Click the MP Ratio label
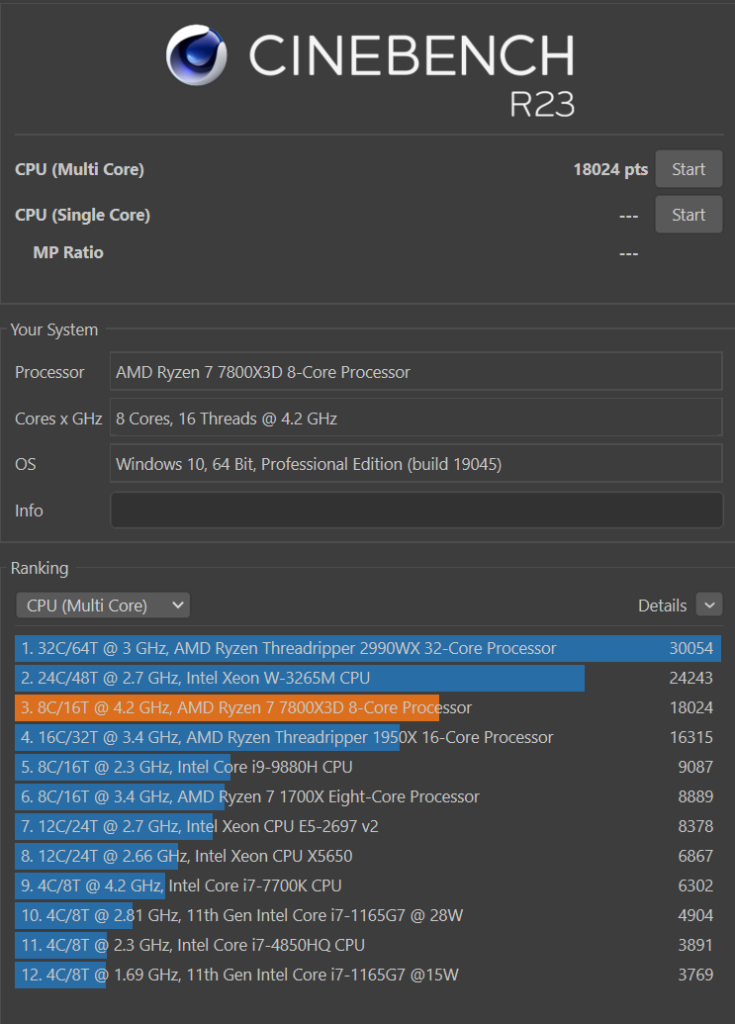735x1024 pixels. point(68,252)
